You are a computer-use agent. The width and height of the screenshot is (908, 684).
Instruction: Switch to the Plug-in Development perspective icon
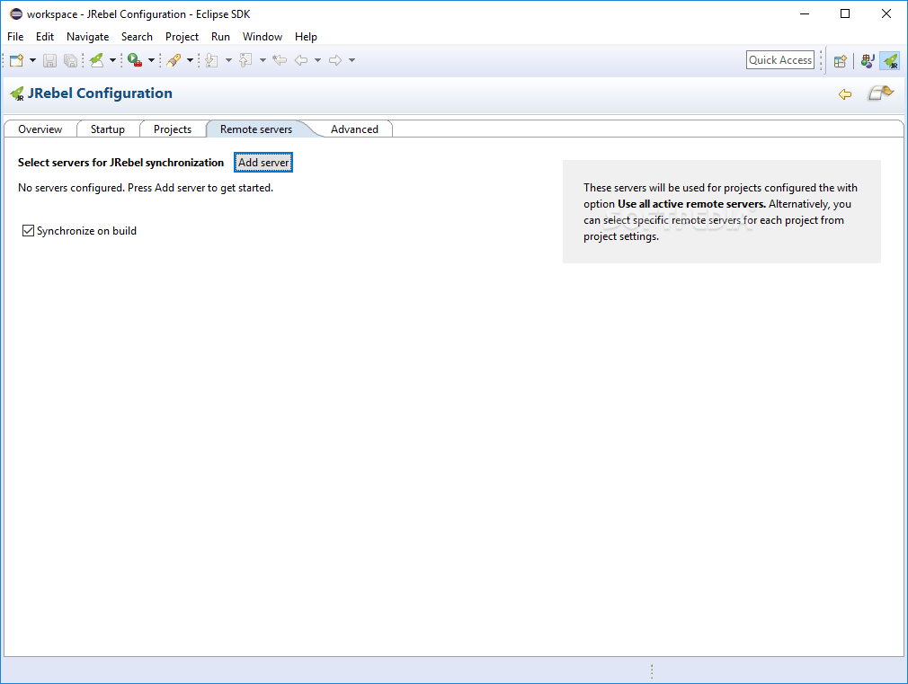pos(867,60)
